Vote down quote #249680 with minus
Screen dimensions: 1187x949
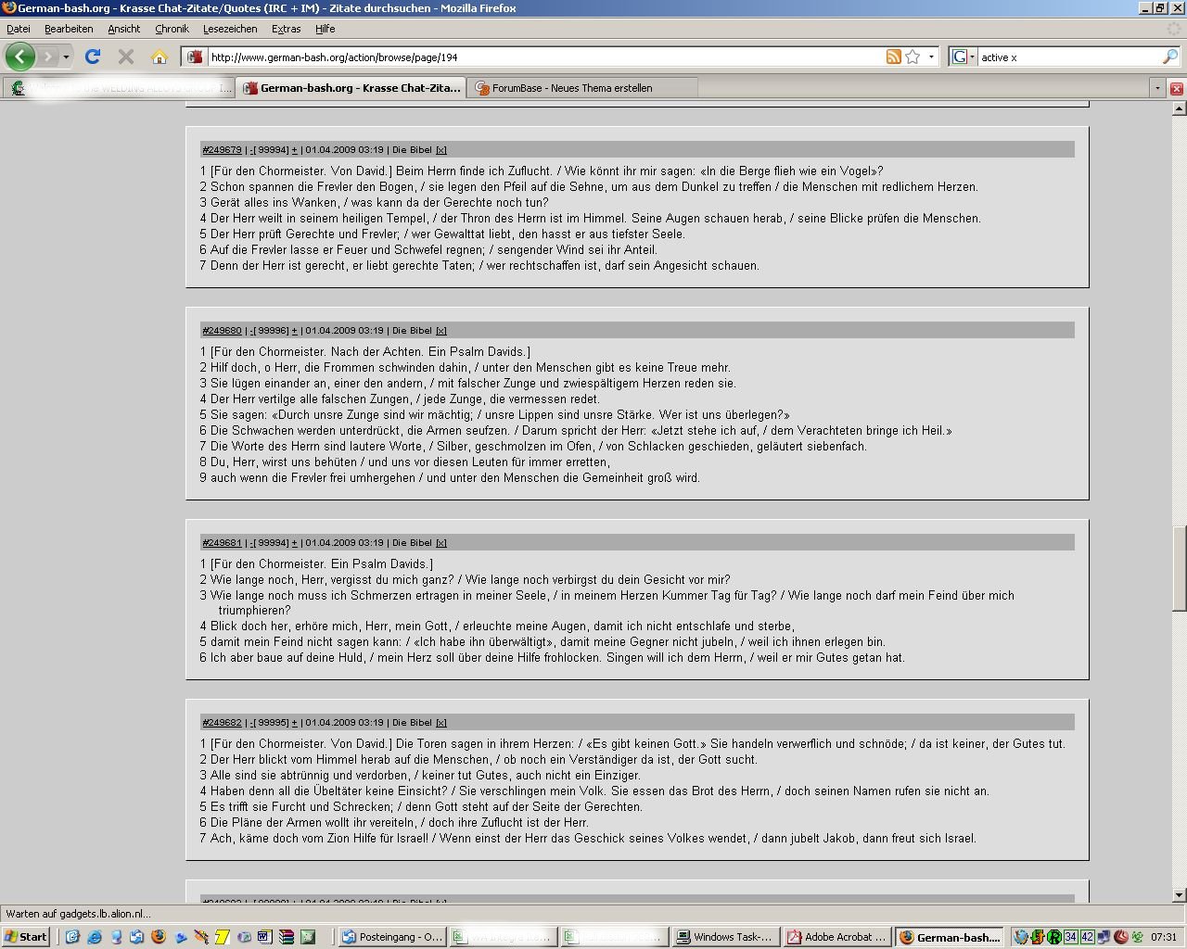(x=252, y=331)
